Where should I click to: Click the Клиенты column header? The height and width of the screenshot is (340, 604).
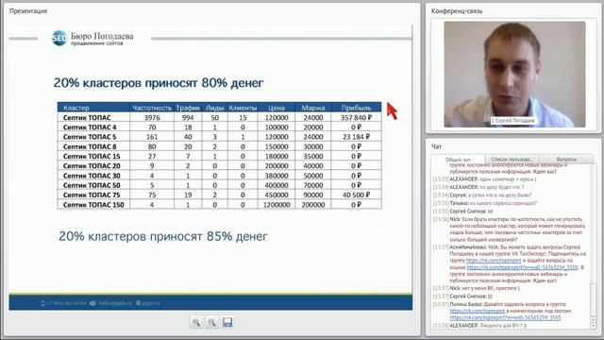[243, 108]
